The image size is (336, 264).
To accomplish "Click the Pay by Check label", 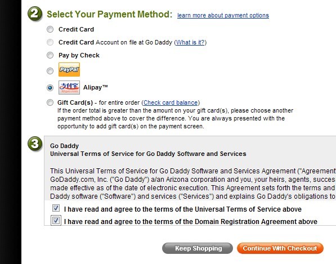I will 79,56.
